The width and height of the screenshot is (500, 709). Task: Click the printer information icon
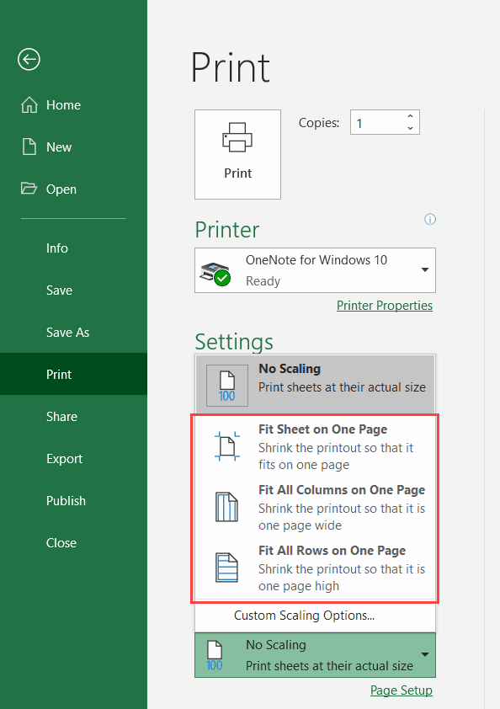point(430,219)
